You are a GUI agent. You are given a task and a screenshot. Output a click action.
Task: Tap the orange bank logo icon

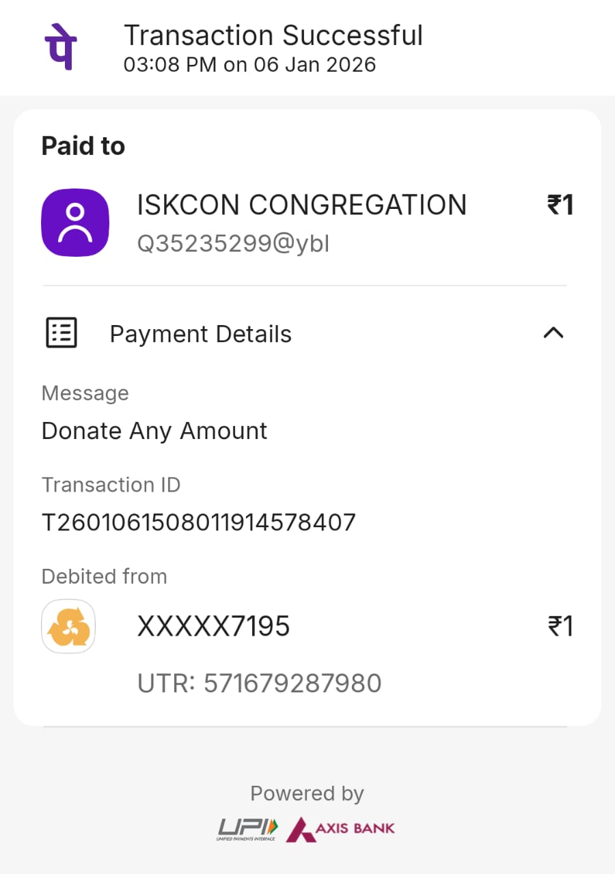68,626
